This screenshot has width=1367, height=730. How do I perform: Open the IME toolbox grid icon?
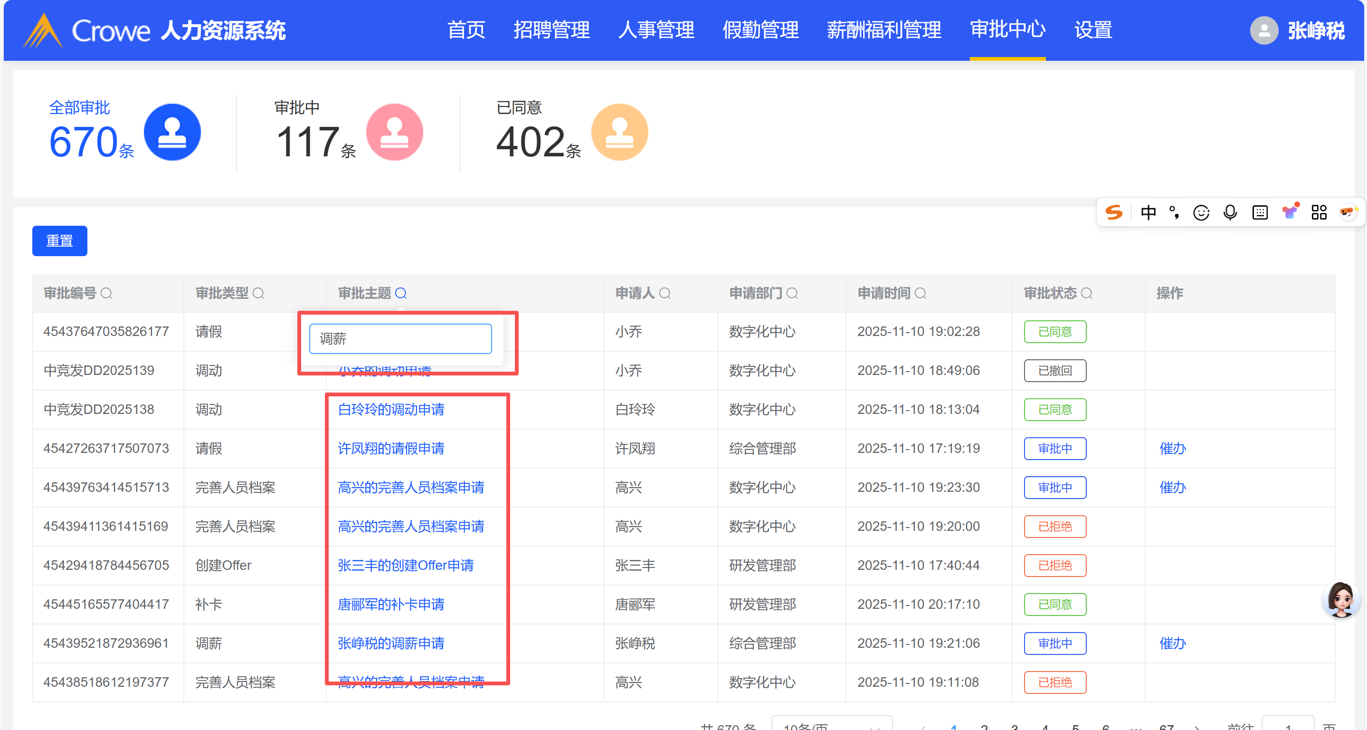point(1319,212)
